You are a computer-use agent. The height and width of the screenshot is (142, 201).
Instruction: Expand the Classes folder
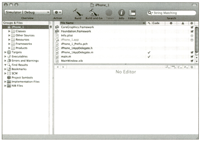(x=9, y=32)
